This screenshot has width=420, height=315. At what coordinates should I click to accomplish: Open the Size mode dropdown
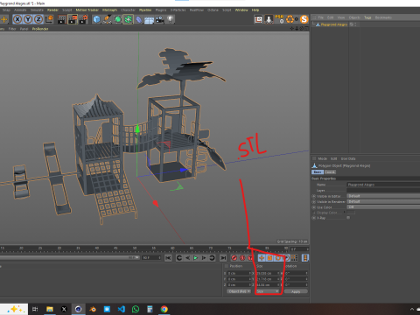[x=268, y=291]
